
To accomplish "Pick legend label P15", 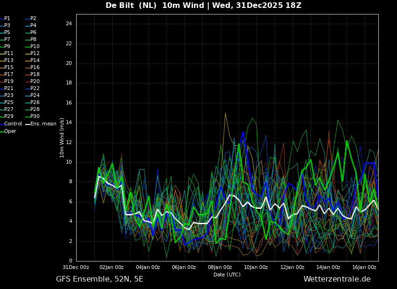I will coord(7,68).
